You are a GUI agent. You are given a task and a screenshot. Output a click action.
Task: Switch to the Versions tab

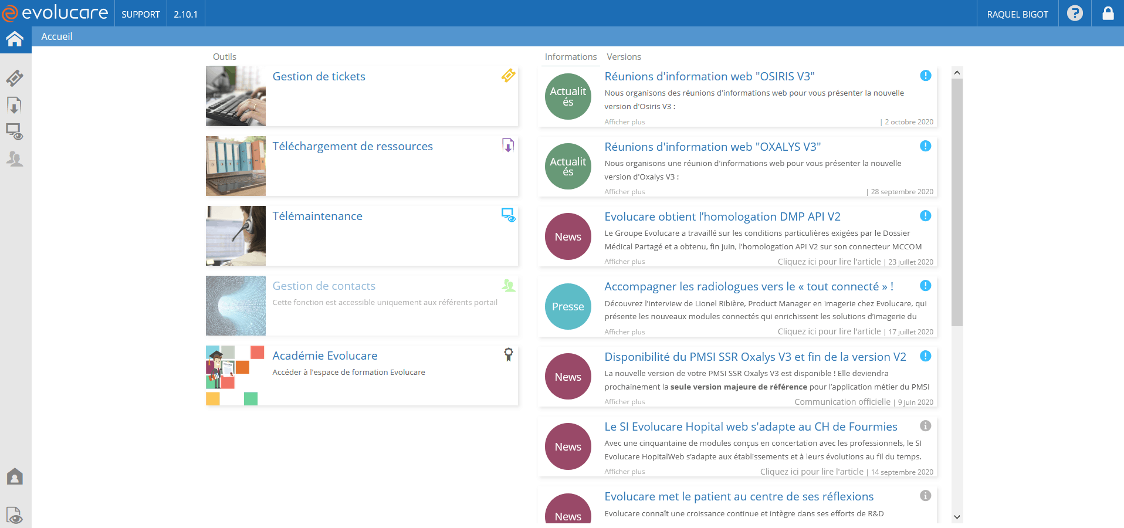tap(624, 57)
